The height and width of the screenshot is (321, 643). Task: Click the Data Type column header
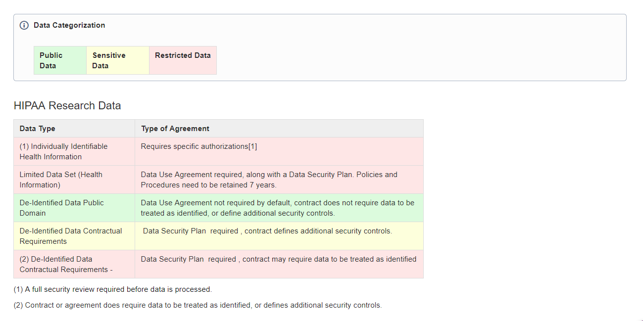click(x=74, y=129)
